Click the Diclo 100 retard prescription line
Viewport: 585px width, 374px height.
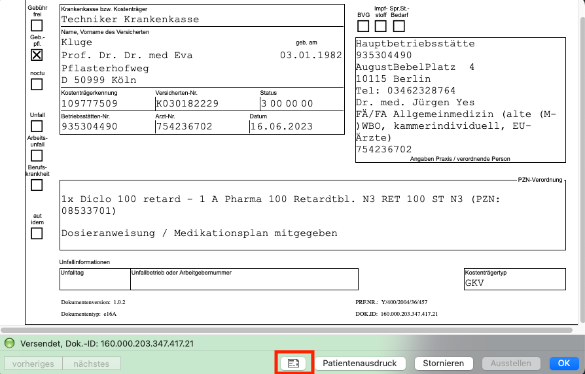pos(281,205)
